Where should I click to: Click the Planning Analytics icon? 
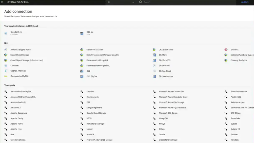[x=226, y=60]
